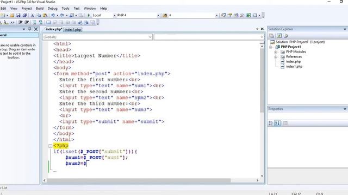Redo the last undone edit
This screenshot has width=348, height=195.
click(x=62, y=15)
